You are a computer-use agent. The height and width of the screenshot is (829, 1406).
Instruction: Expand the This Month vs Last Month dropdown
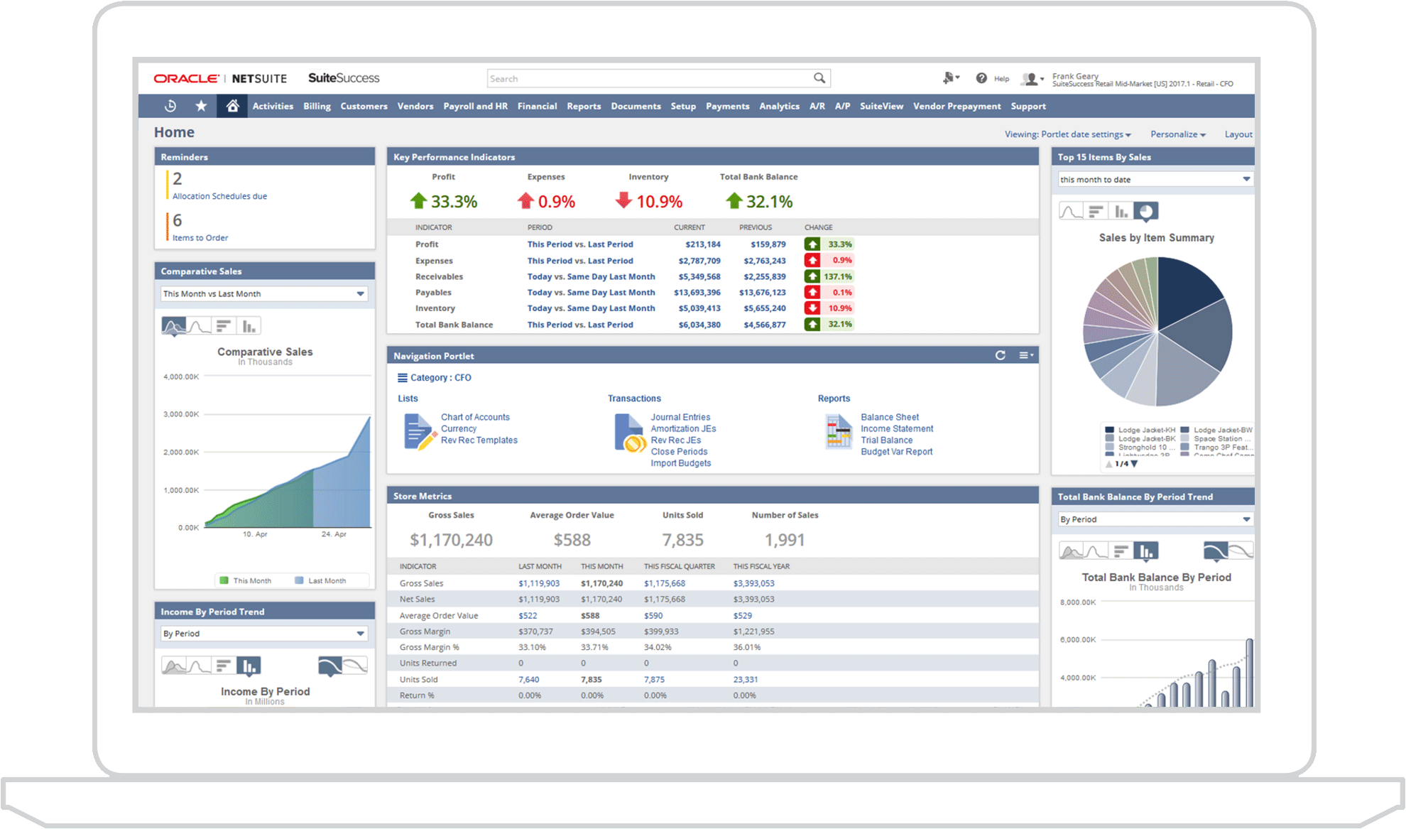point(360,293)
